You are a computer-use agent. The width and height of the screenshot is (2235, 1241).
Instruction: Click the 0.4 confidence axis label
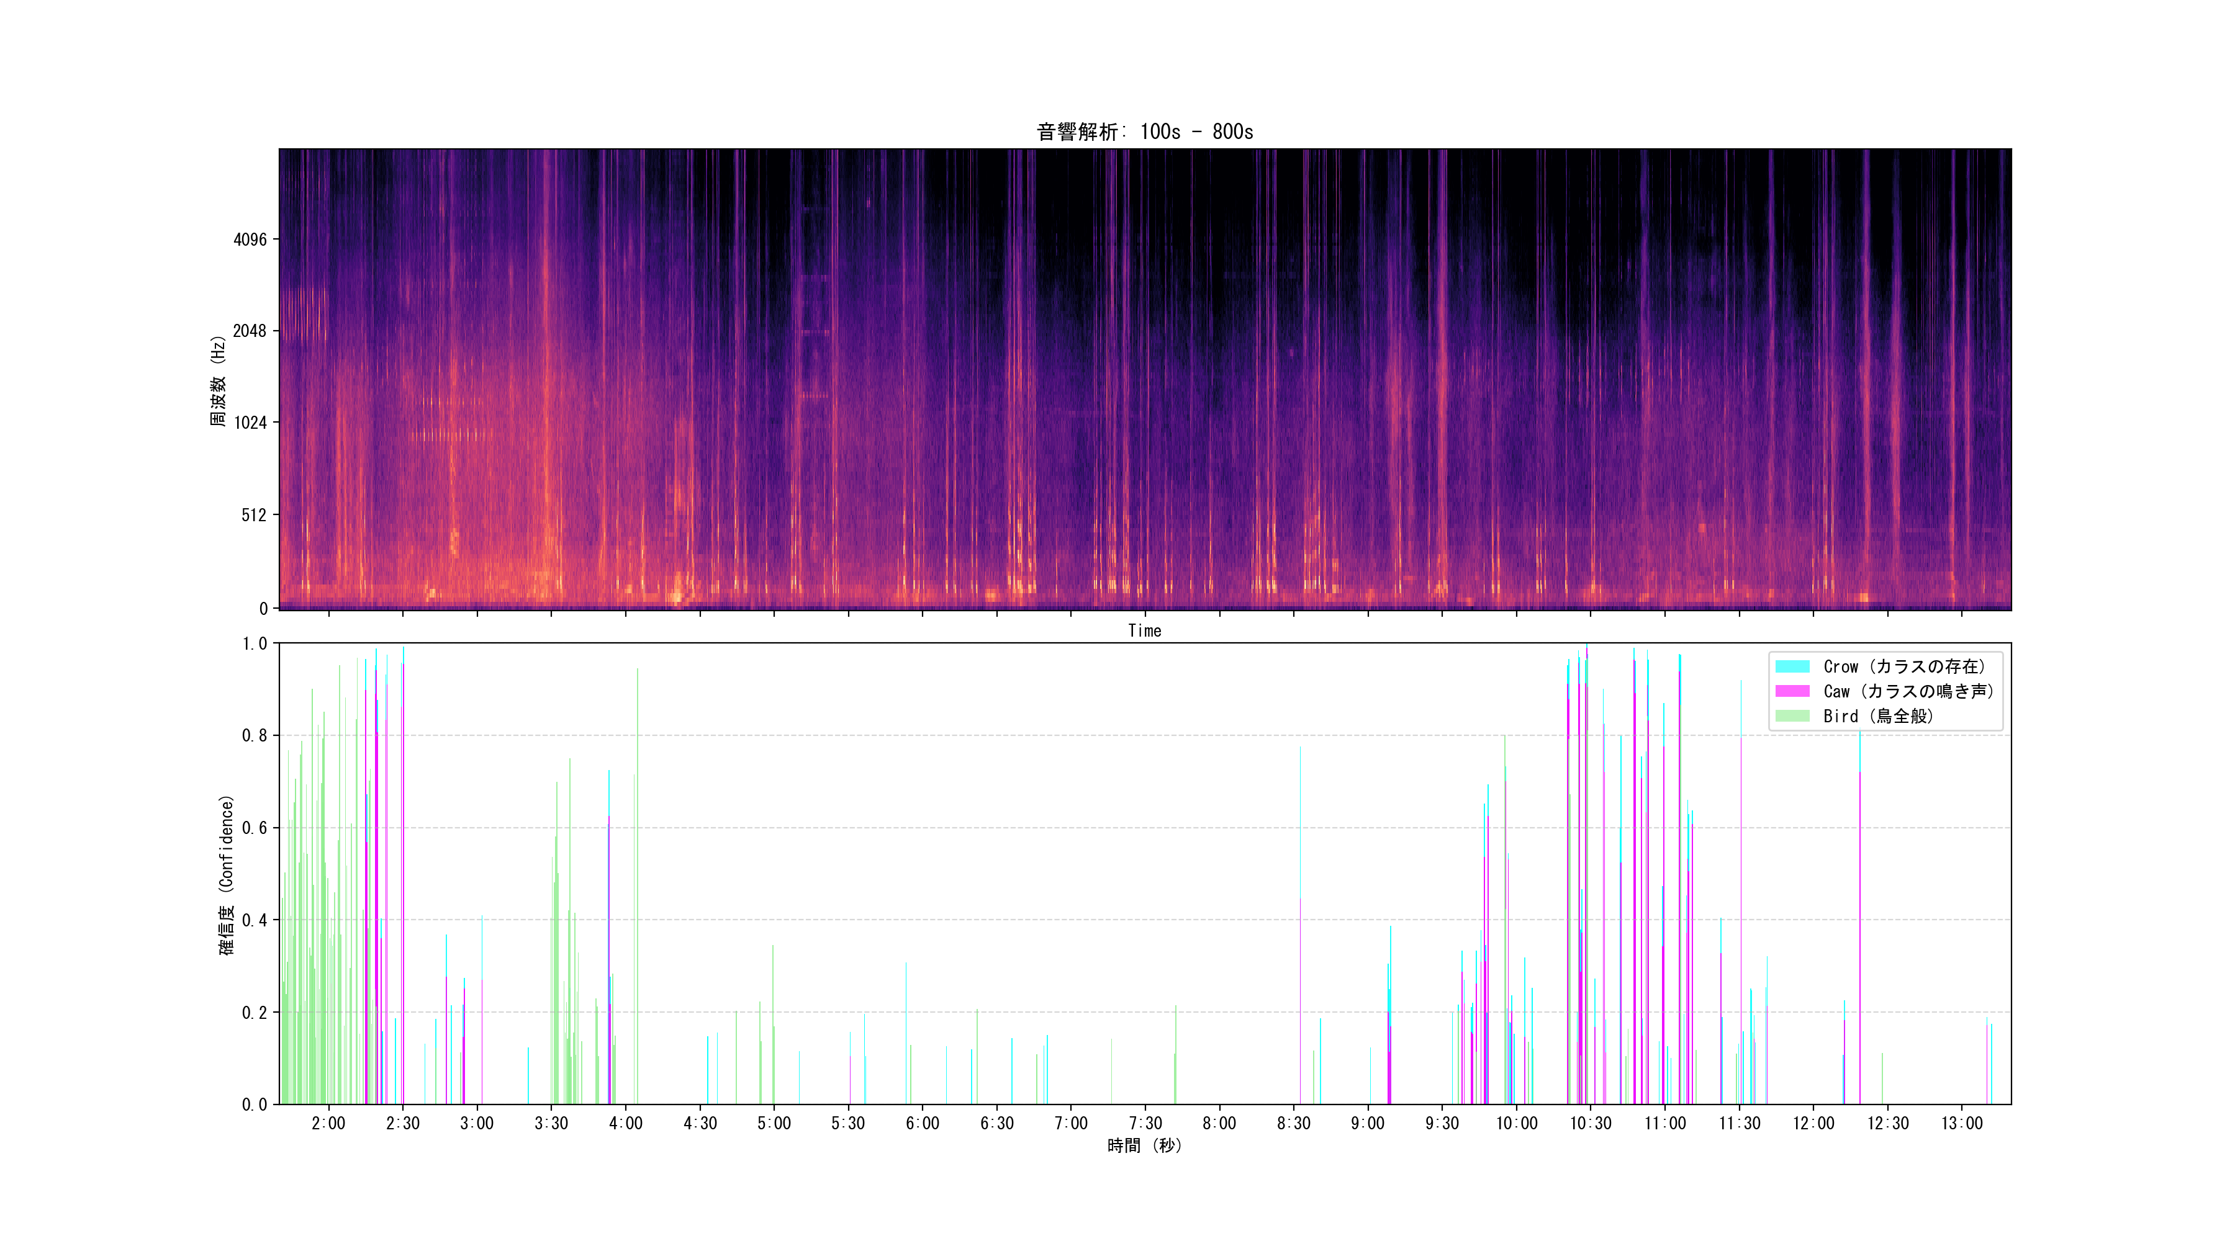[254, 920]
